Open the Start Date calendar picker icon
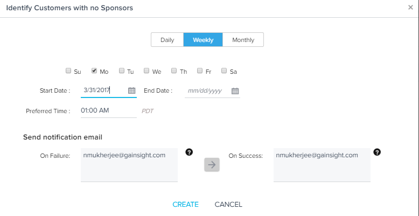Screen dimensions: 419x216 click(132, 90)
